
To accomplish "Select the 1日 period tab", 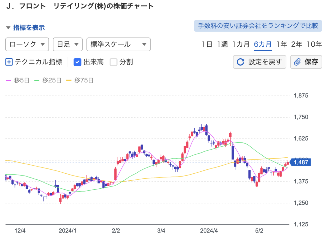I will pyautogui.click(x=207, y=44).
